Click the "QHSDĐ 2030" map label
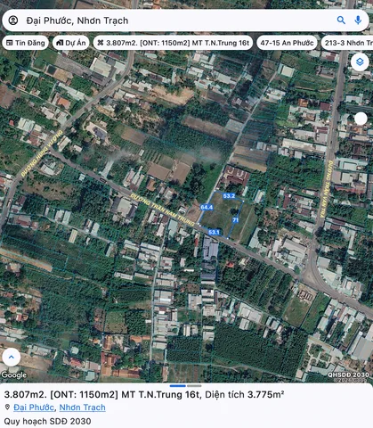The width and height of the screenshot is (373, 428). pos(348,374)
